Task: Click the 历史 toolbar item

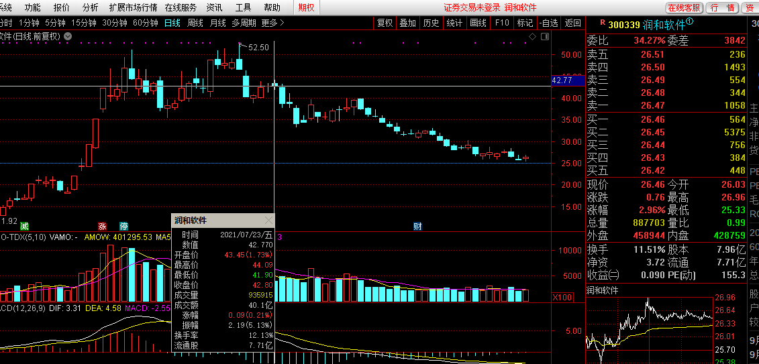Action: [431, 23]
